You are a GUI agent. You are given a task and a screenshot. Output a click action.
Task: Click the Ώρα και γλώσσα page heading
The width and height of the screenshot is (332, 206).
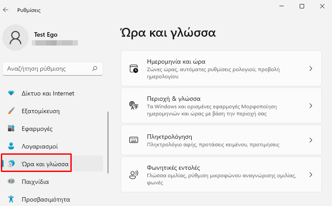click(168, 33)
